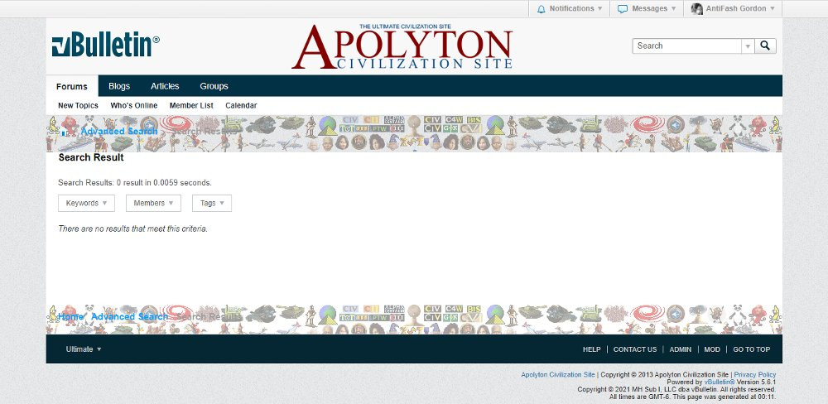828x404 pixels.
Task: Click the vBulletin® powered-by link
Action: point(720,382)
